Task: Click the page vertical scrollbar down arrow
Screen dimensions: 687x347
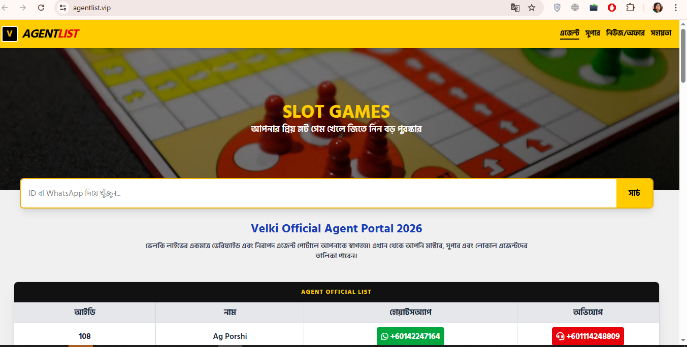Action: point(683,339)
